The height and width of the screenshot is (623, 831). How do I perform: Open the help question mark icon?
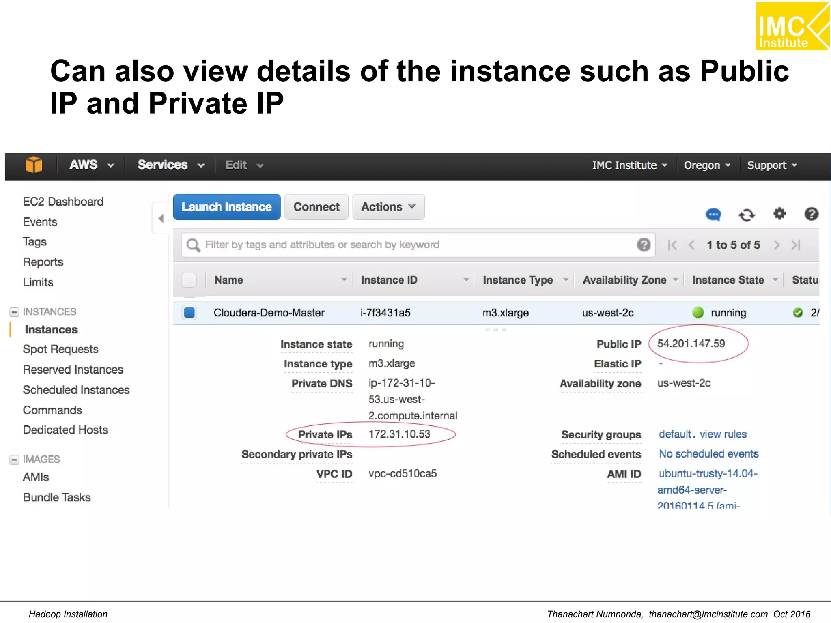tap(811, 214)
